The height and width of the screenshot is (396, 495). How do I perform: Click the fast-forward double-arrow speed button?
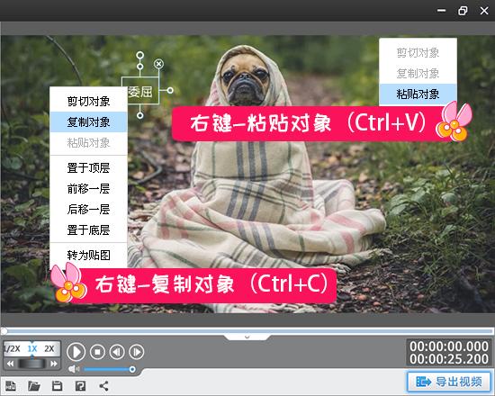(x=54, y=364)
